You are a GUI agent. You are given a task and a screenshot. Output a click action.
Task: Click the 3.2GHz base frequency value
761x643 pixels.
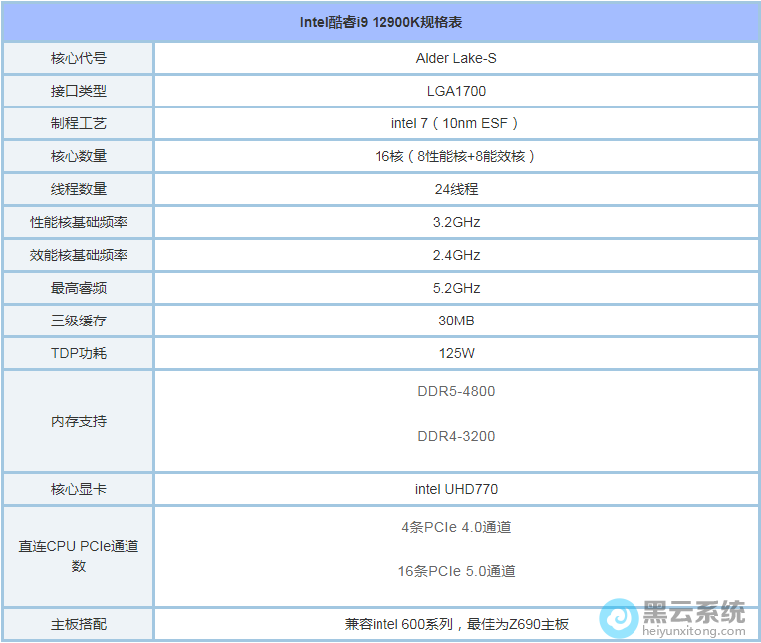[456, 222]
